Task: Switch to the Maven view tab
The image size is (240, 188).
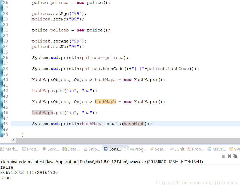Action: (x=217, y=149)
